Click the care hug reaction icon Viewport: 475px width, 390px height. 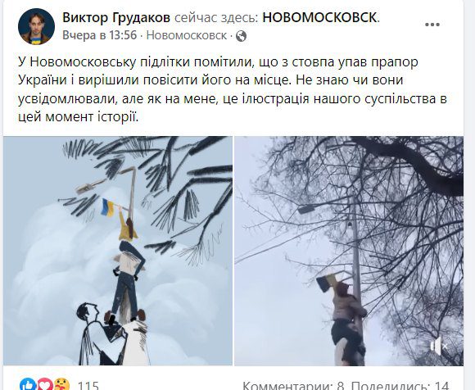(x=61, y=384)
